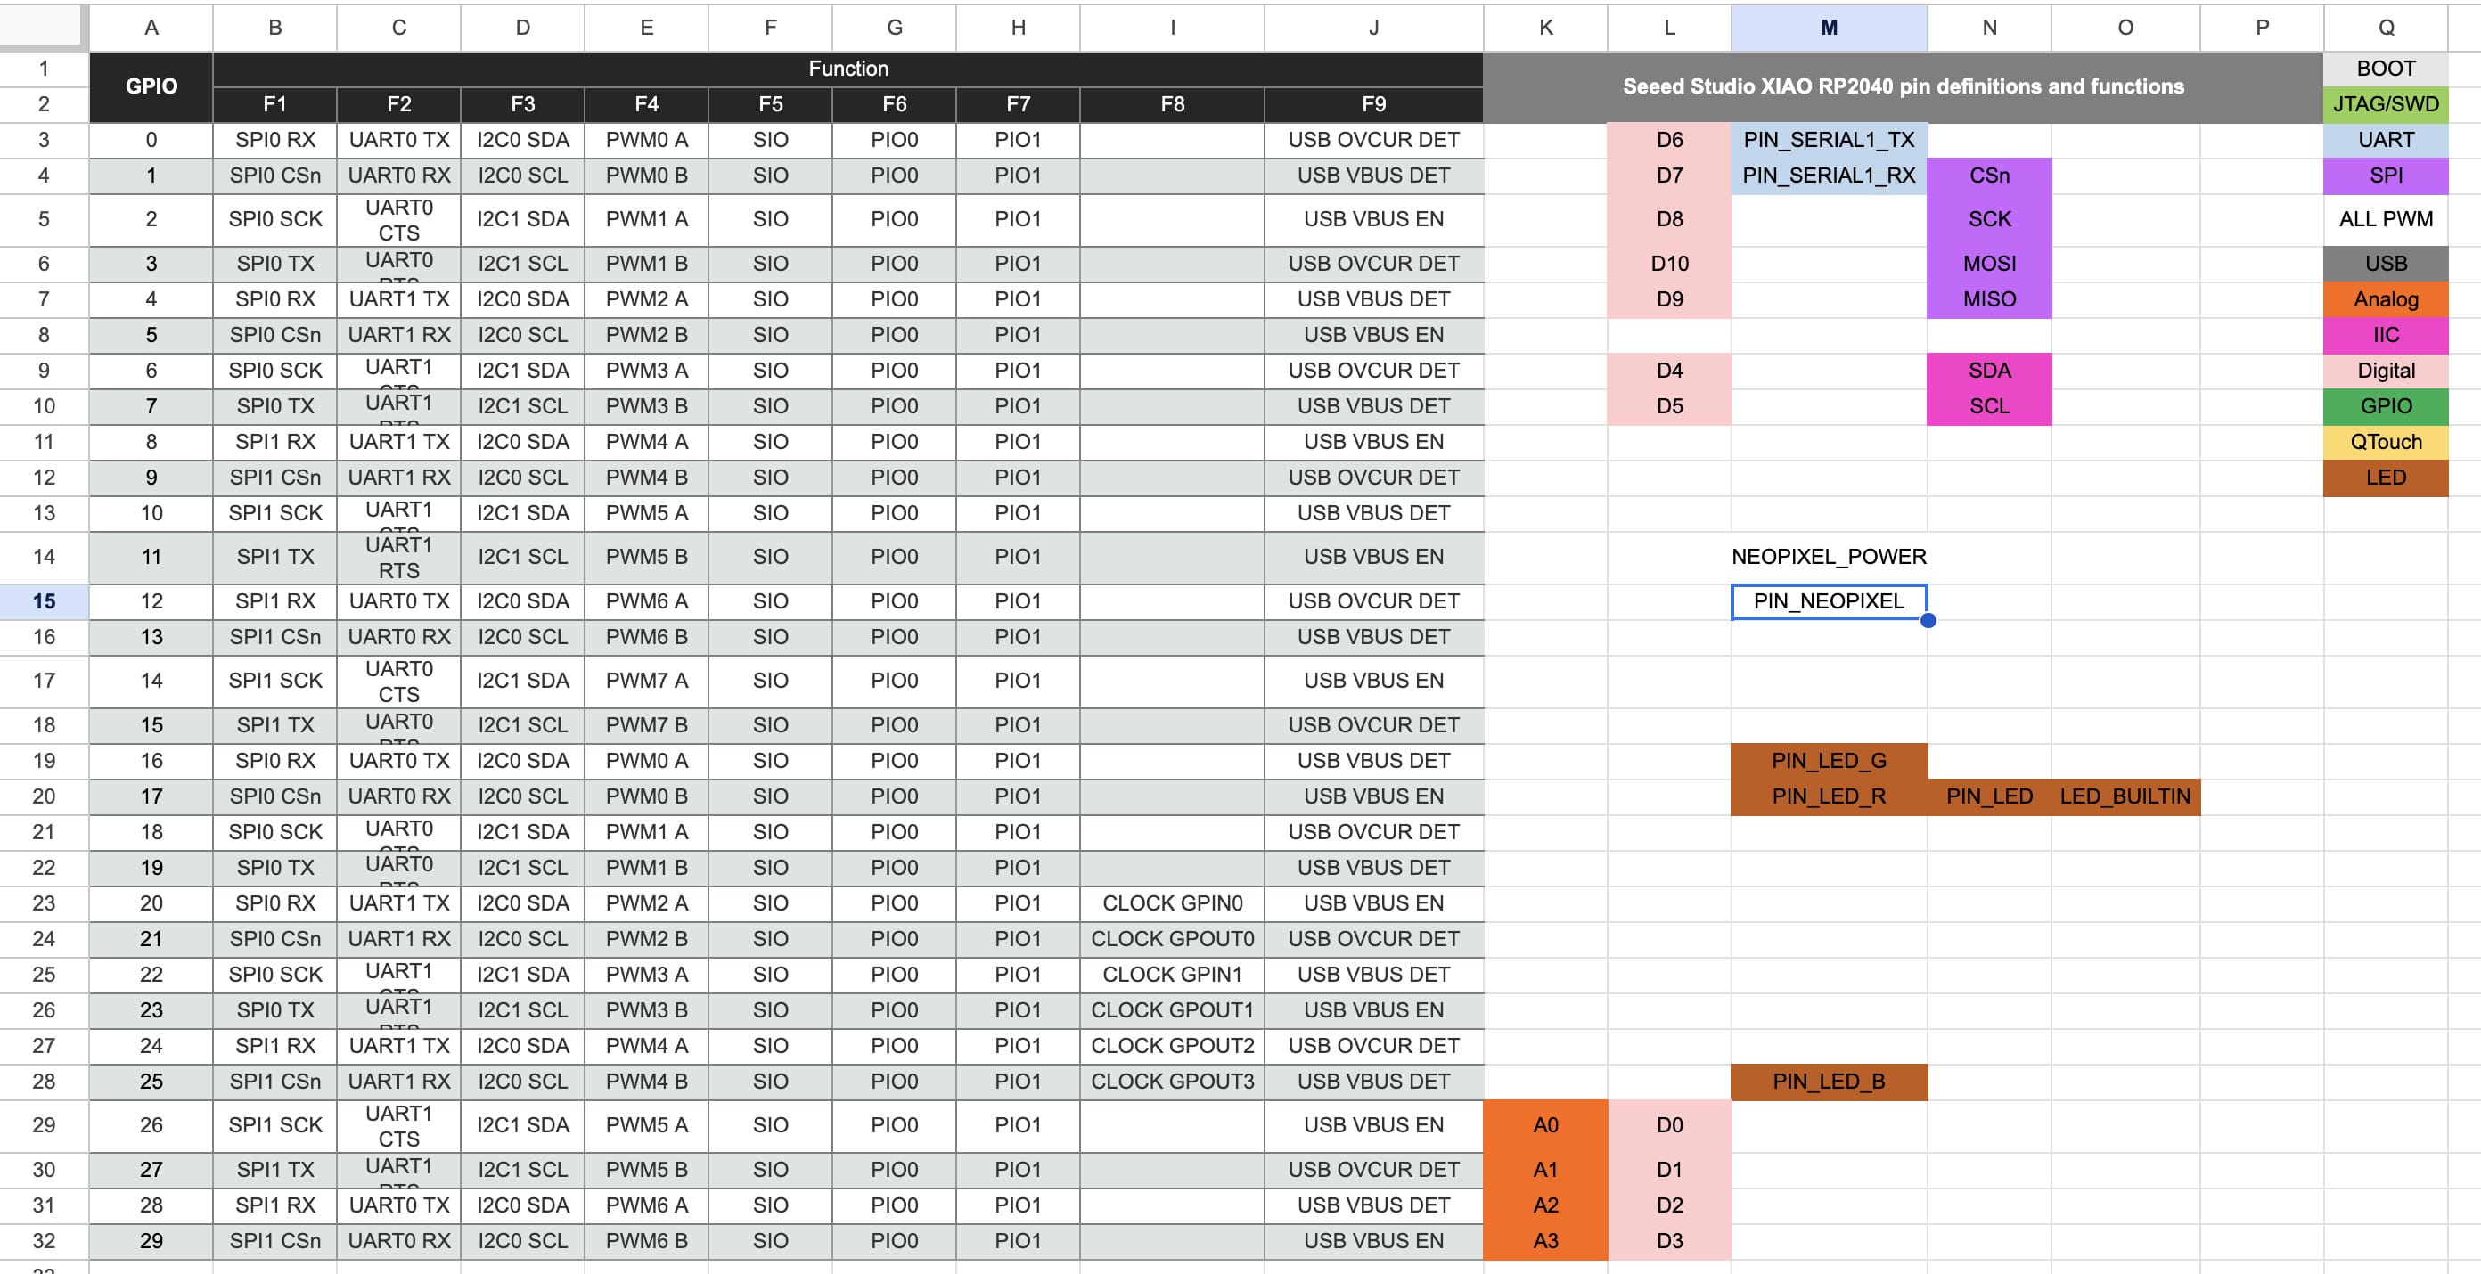
Task: Click the D5 pin cell
Action: [1669, 406]
